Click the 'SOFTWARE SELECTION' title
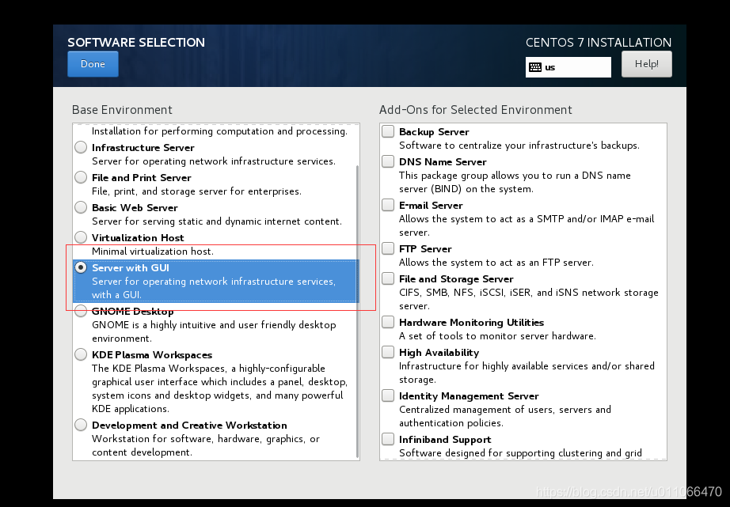The height and width of the screenshot is (507, 730). tap(136, 43)
